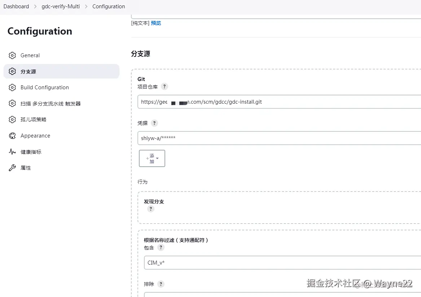Click the 属性 wrench icon
The image size is (421, 297).
coord(12,168)
